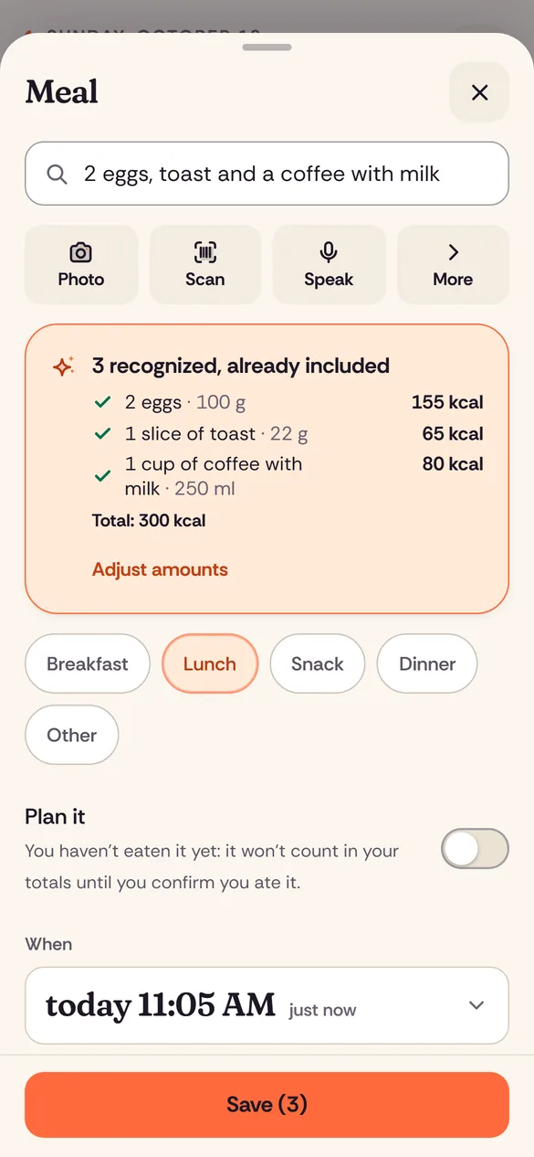Viewport: 534px width, 1157px height.
Task: Tap the sheet handle bar at top
Action: click(x=267, y=47)
